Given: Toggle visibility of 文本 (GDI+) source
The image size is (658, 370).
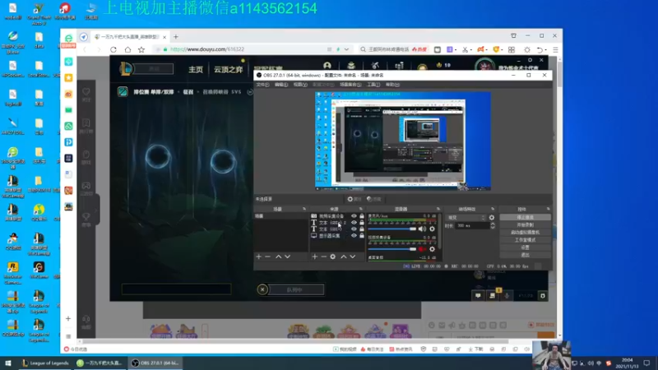Looking at the screenshot, I should [354, 229].
